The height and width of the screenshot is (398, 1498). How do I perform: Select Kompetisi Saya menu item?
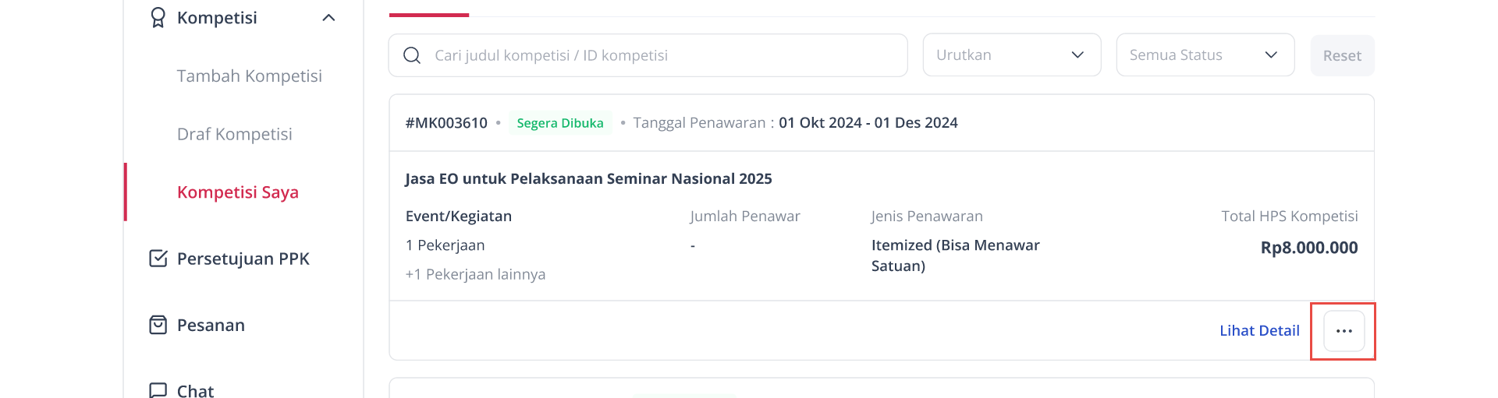click(238, 192)
